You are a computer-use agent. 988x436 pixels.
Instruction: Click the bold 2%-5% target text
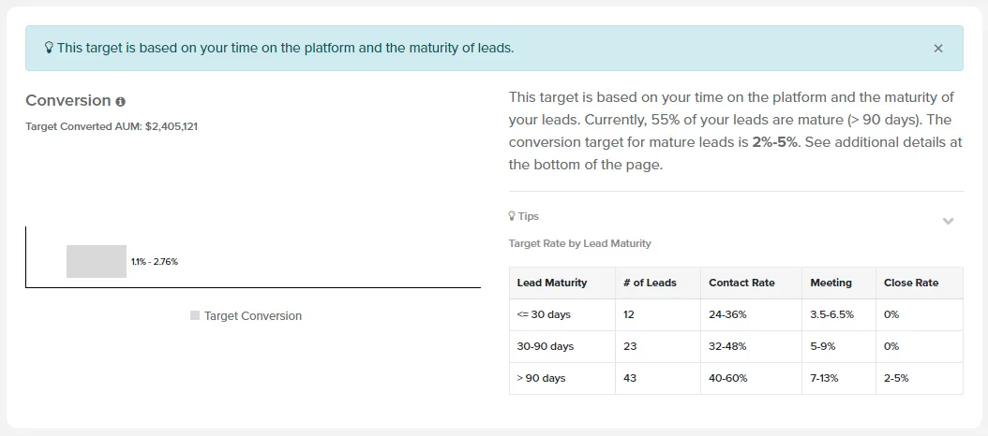[x=775, y=142]
